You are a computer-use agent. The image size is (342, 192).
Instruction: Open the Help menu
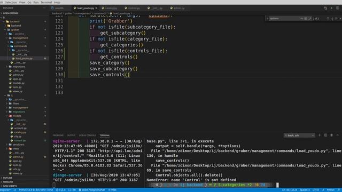tap(57, 2)
